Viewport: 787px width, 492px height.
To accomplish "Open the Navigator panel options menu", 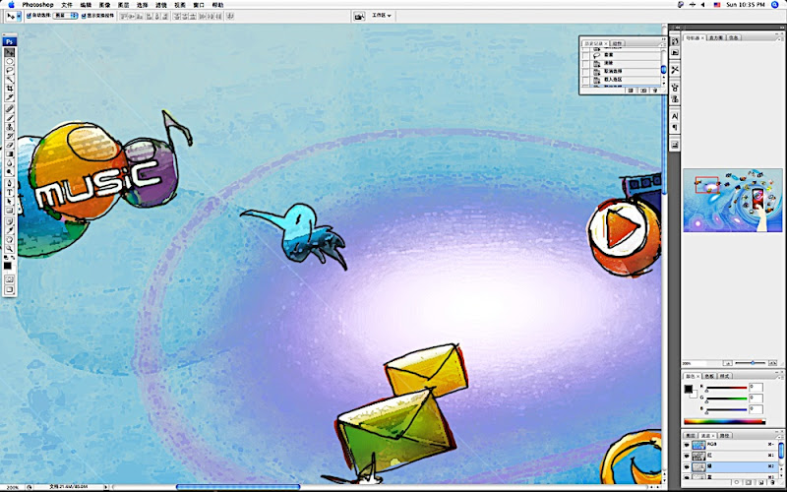I will tap(779, 39).
